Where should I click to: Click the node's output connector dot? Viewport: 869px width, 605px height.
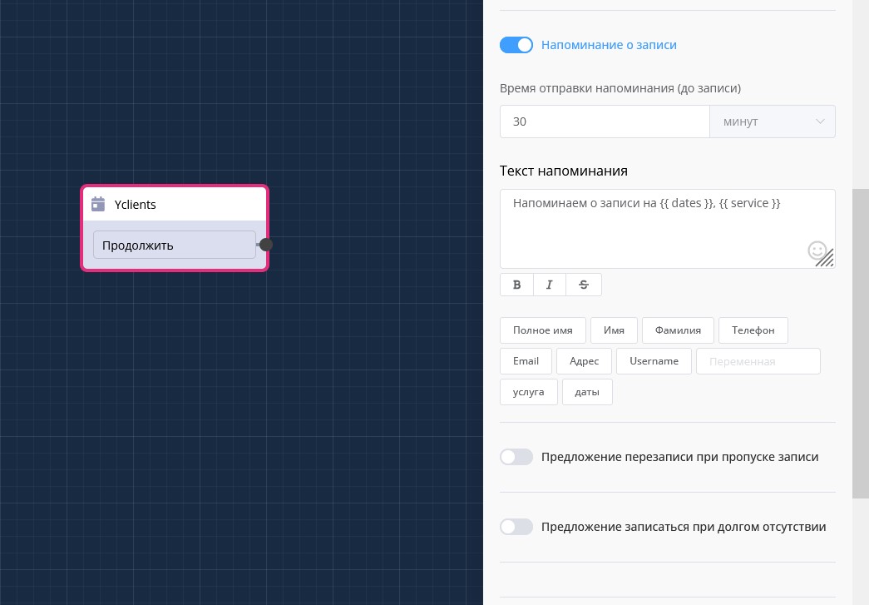pyautogui.click(x=266, y=245)
